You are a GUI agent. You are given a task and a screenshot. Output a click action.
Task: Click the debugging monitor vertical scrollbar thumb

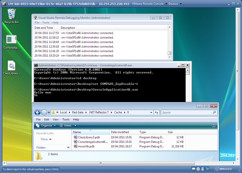(x=169, y=53)
